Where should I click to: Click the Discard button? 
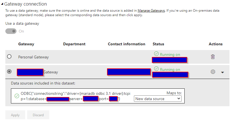pos(38,115)
